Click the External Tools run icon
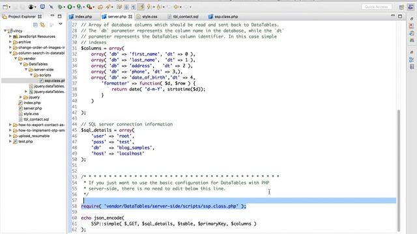 pos(89,7)
